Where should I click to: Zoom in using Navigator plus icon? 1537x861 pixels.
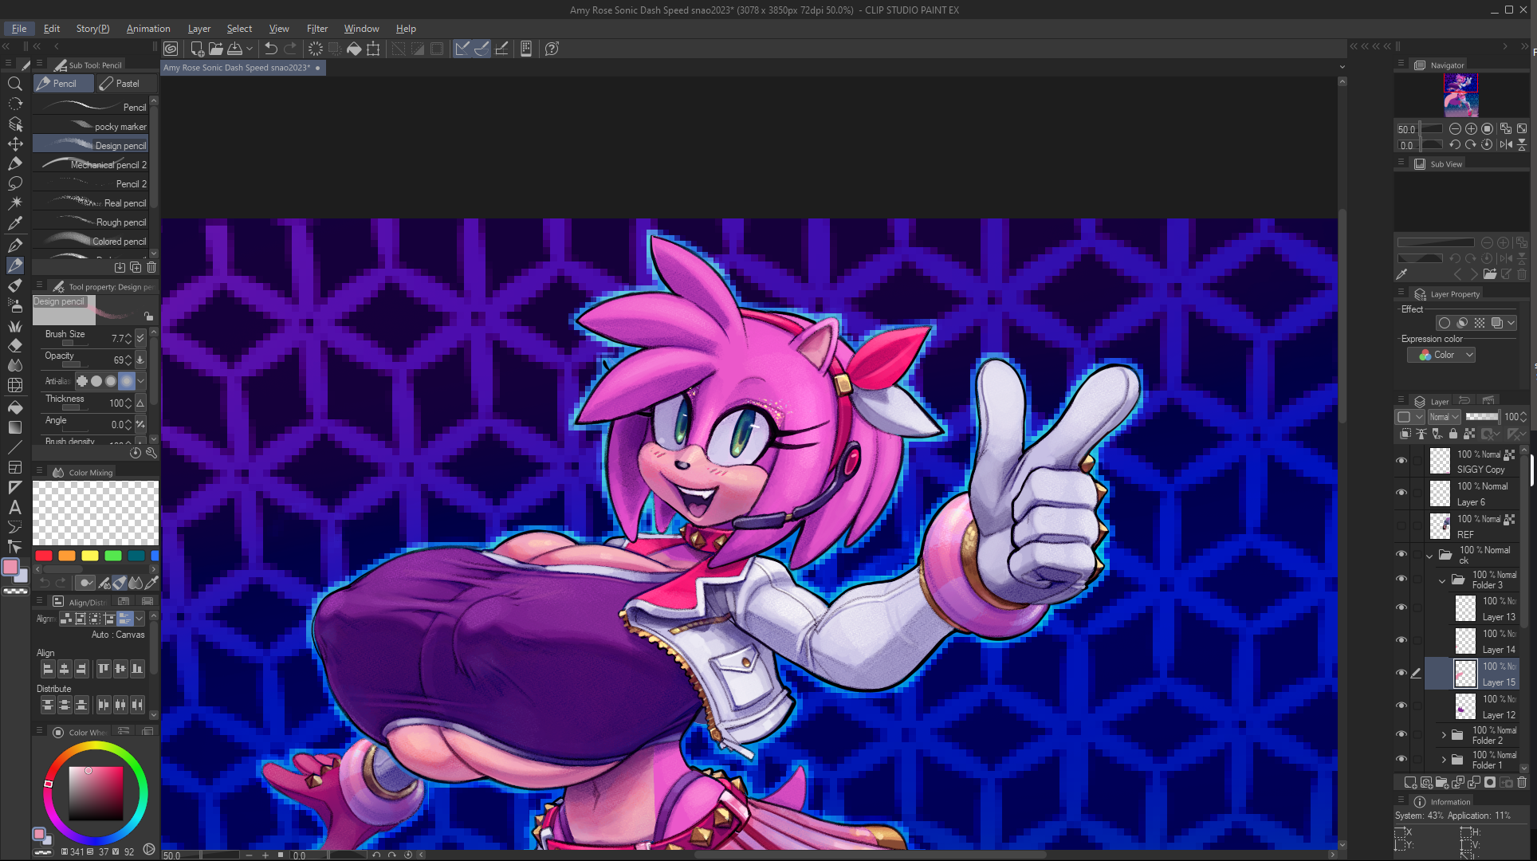click(1471, 128)
